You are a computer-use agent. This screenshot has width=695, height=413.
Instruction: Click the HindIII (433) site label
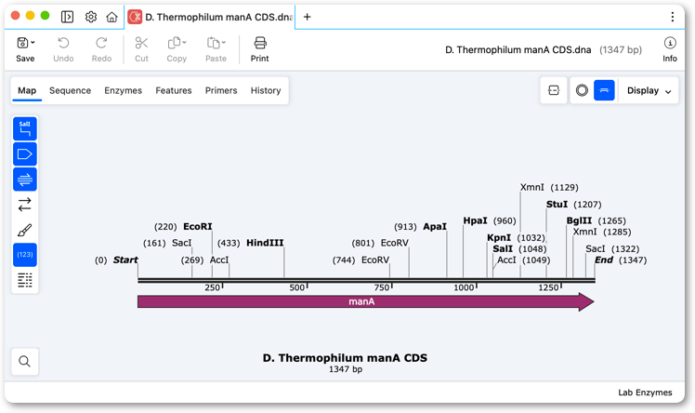point(251,243)
